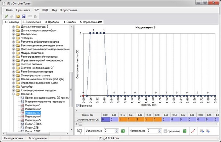Open 'Назначение режимов индикации' table item
The height and width of the screenshot is (142, 221).
point(45,102)
